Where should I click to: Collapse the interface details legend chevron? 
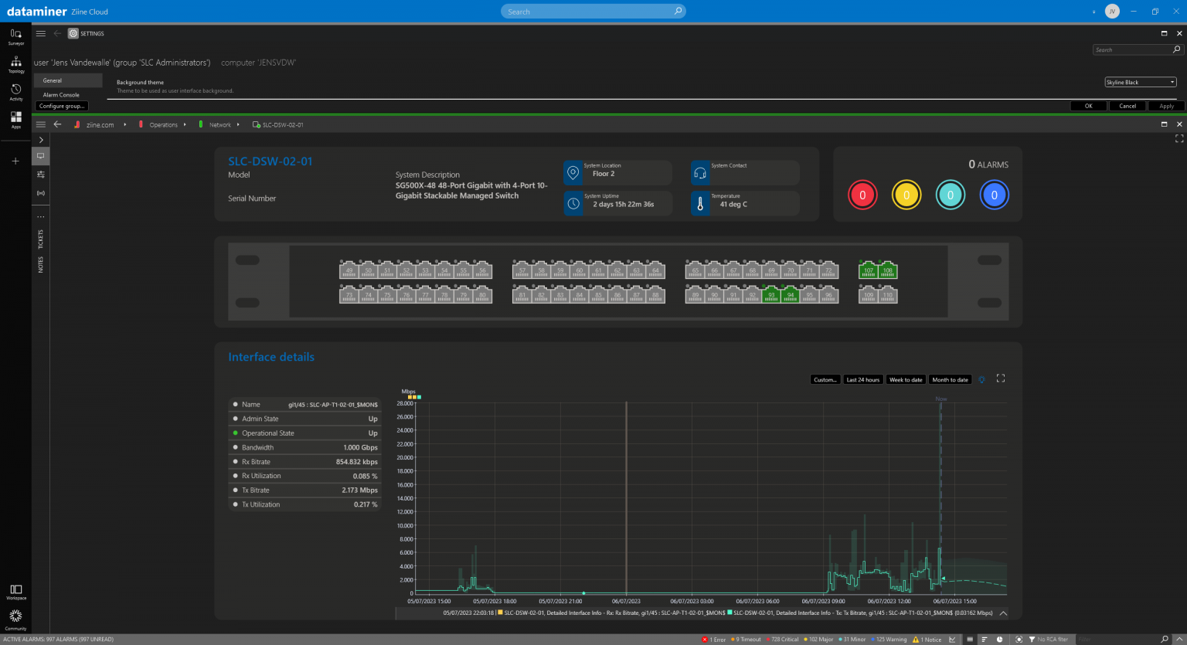(x=1002, y=613)
